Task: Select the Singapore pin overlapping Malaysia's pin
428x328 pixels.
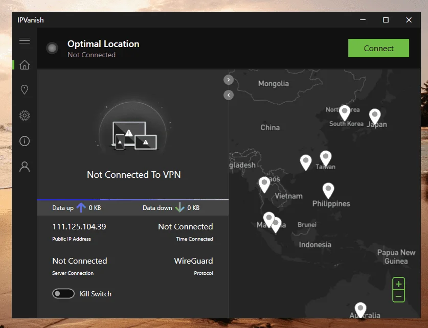Action: tap(277, 226)
